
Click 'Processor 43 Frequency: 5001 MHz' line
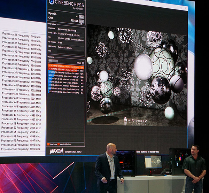point(21,98)
